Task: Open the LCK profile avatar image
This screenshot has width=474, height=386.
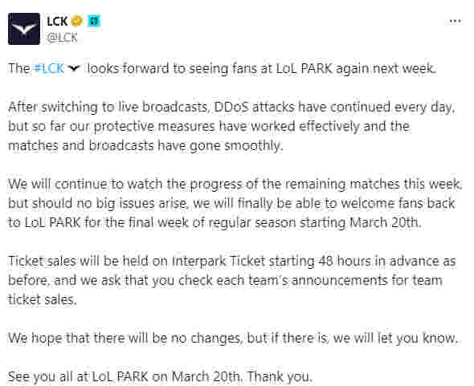Action: point(24,29)
